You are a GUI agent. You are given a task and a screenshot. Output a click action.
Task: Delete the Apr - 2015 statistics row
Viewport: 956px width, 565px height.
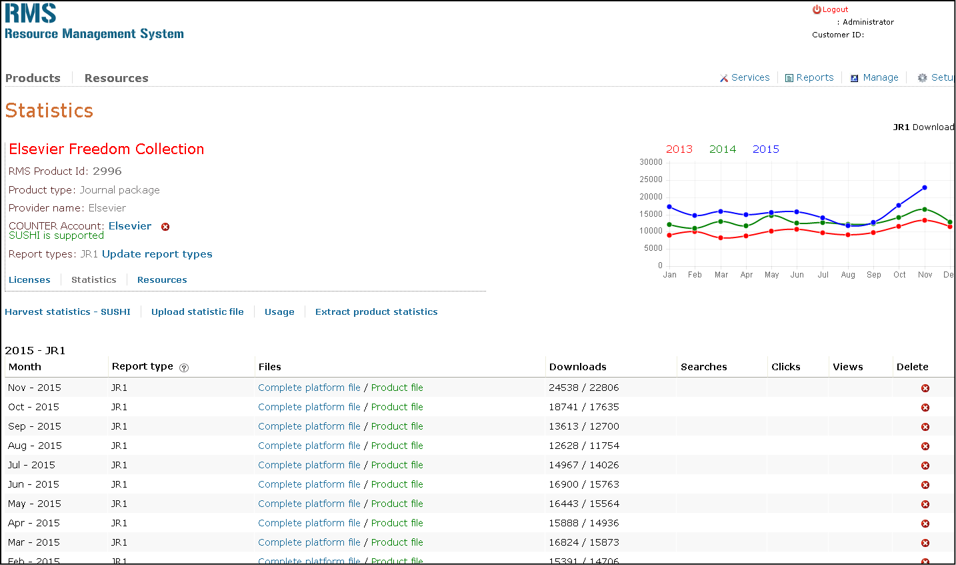[x=925, y=524]
